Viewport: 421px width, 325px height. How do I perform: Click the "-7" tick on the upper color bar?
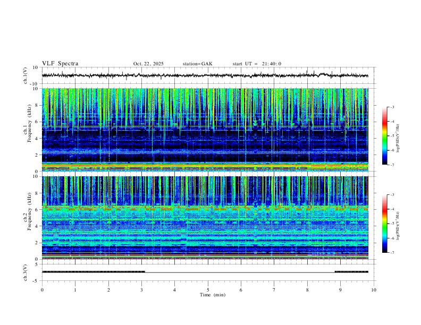click(392, 165)
